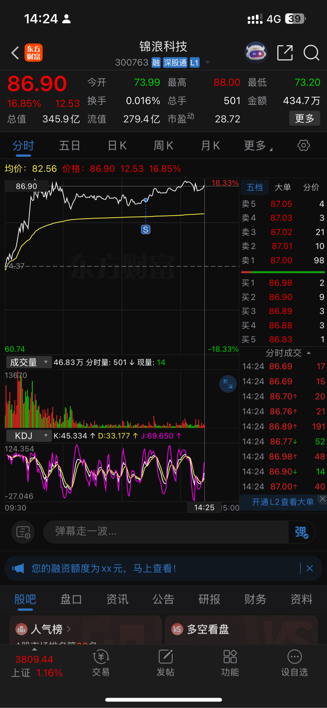The width and height of the screenshot is (327, 708).
Task: Tap 设自选 add to watchlist
Action: 294,663
